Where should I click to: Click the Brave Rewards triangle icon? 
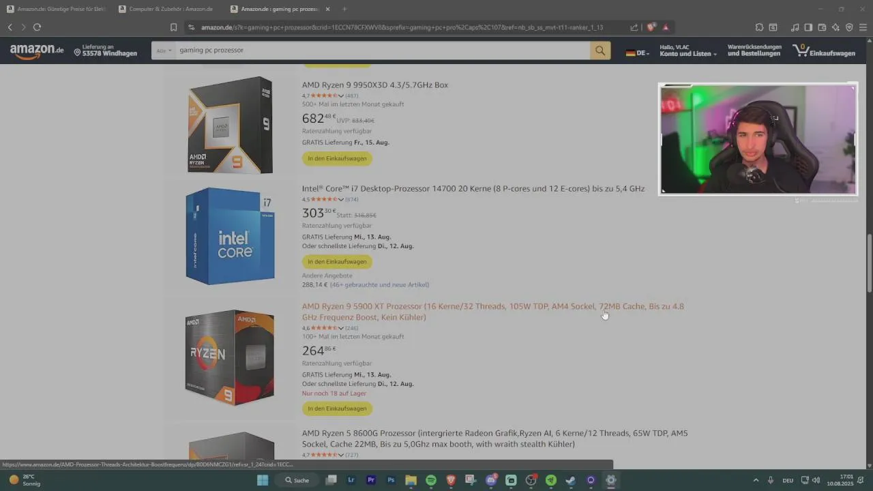tap(666, 27)
